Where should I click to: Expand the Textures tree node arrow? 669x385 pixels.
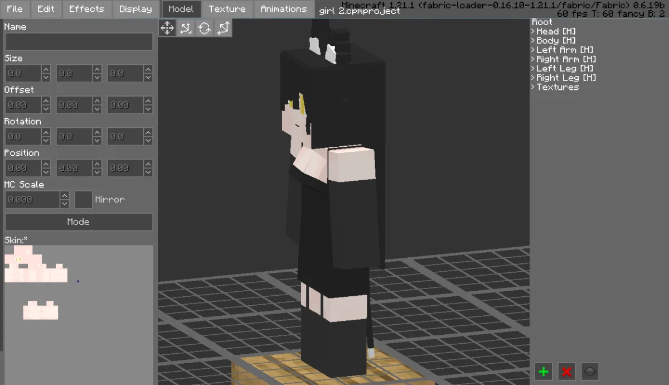pyautogui.click(x=533, y=87)
